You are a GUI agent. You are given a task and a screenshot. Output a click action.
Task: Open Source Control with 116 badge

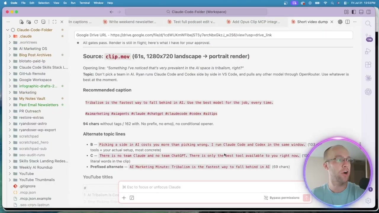(x=368, y=37)
